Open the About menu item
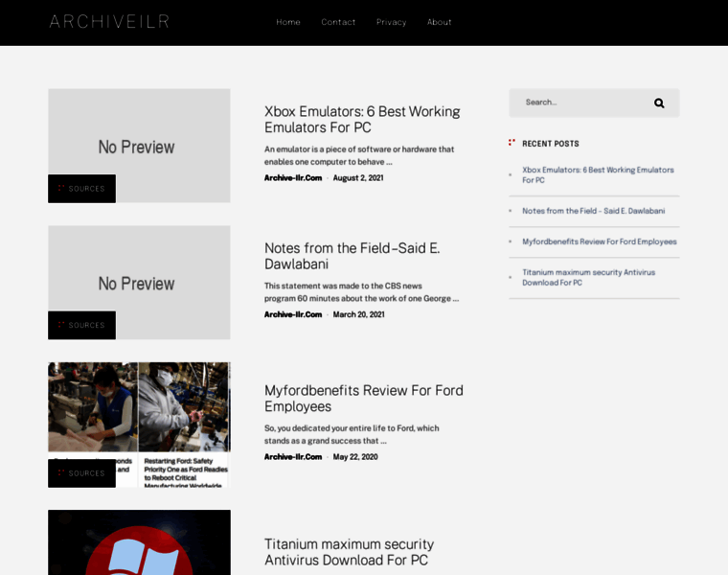 (440, 22)
